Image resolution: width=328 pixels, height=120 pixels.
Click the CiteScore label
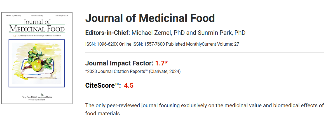(x=103, y=85)
